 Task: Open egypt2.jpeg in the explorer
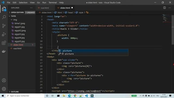[20, 30]
